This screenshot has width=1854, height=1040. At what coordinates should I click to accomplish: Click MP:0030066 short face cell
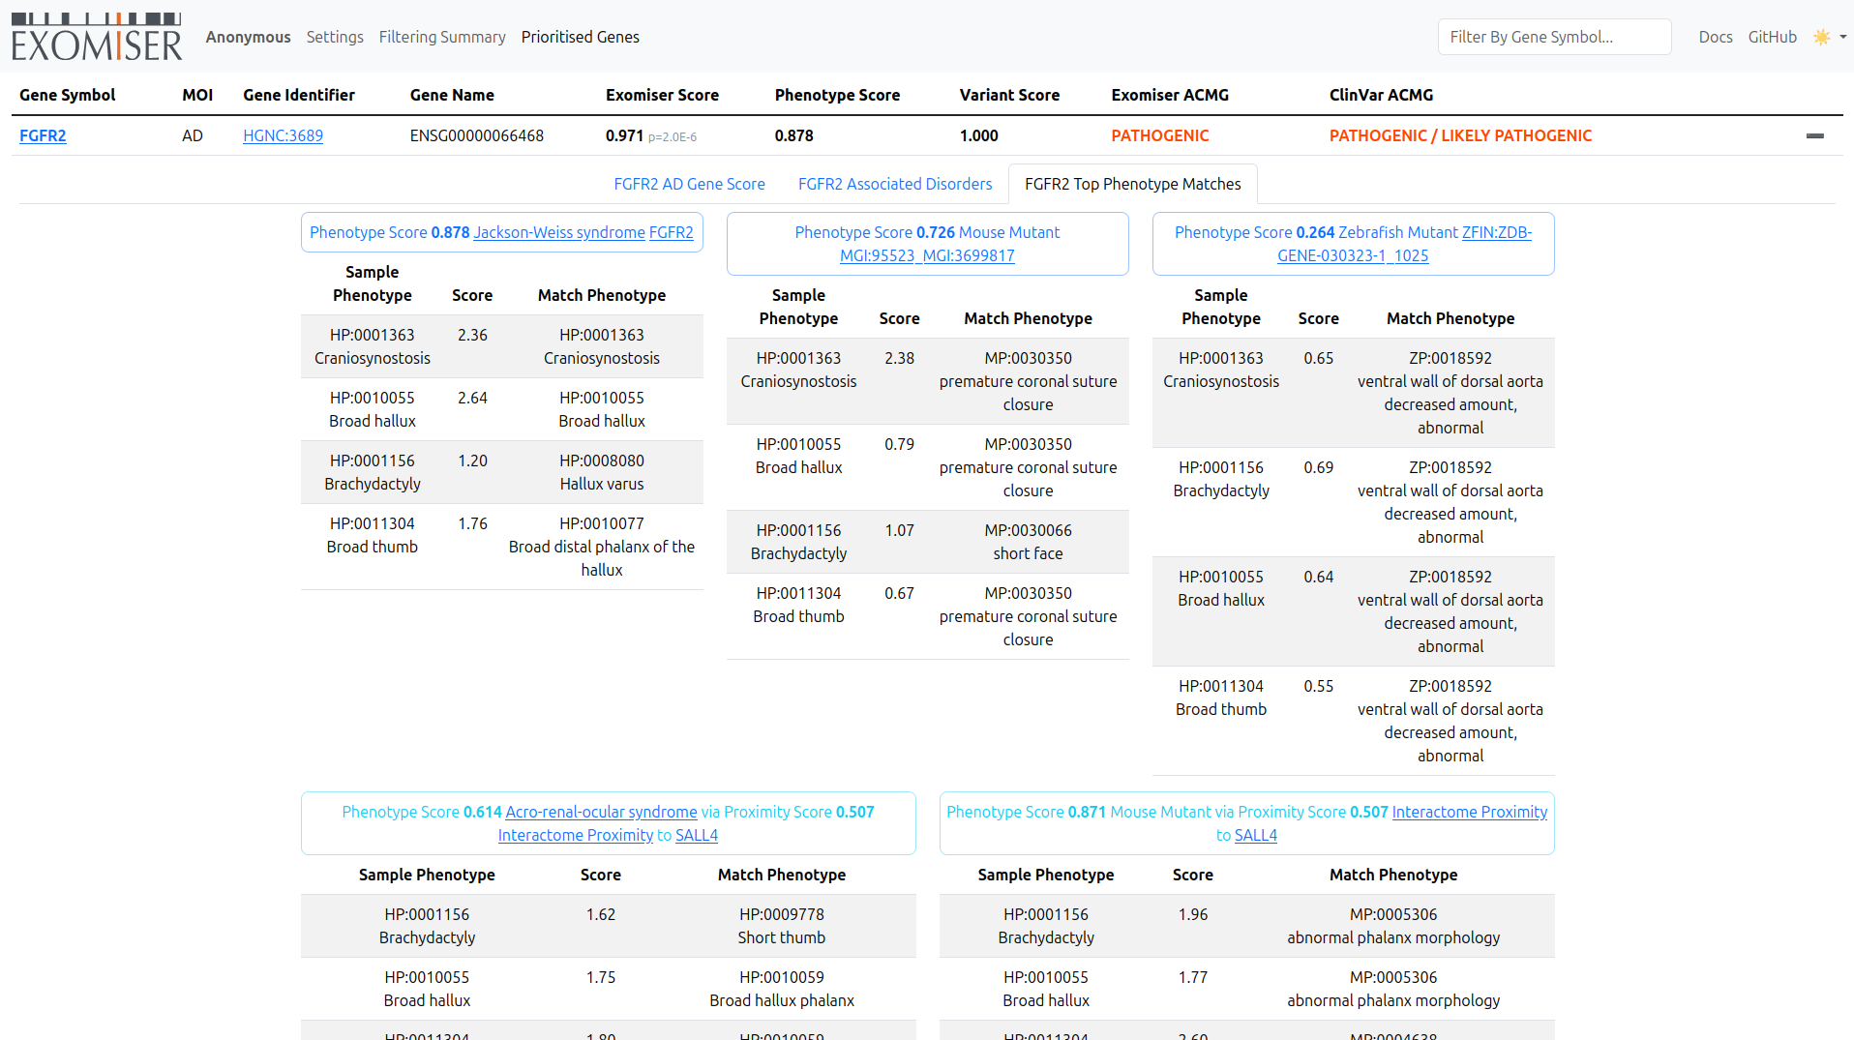pos(1028,542)
